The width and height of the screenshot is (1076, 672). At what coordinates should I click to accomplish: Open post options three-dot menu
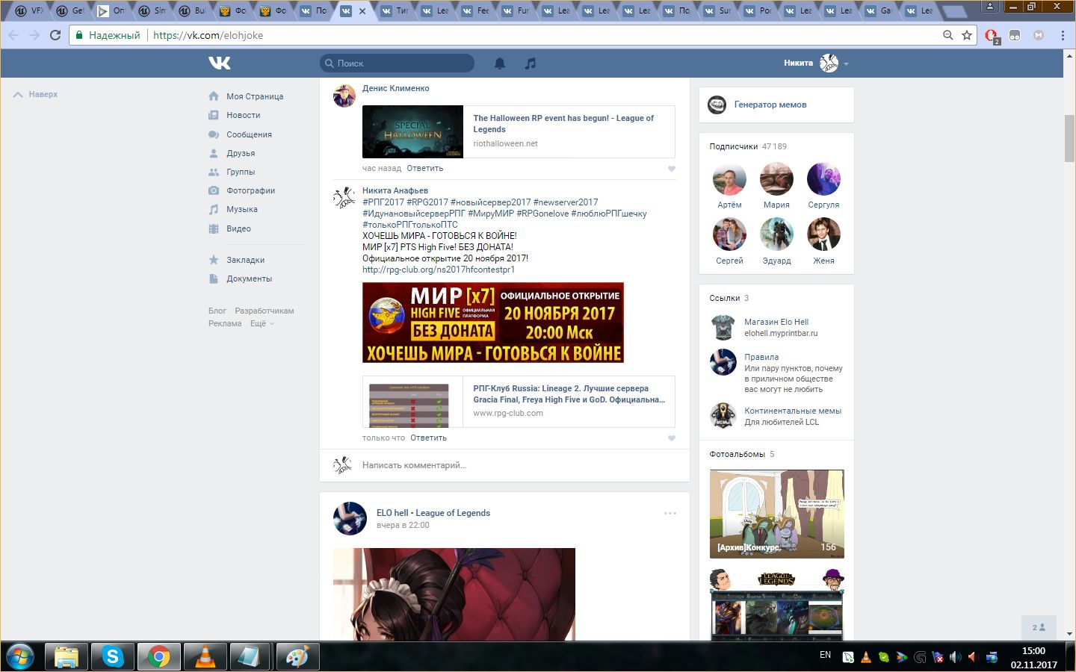[670, 513]
